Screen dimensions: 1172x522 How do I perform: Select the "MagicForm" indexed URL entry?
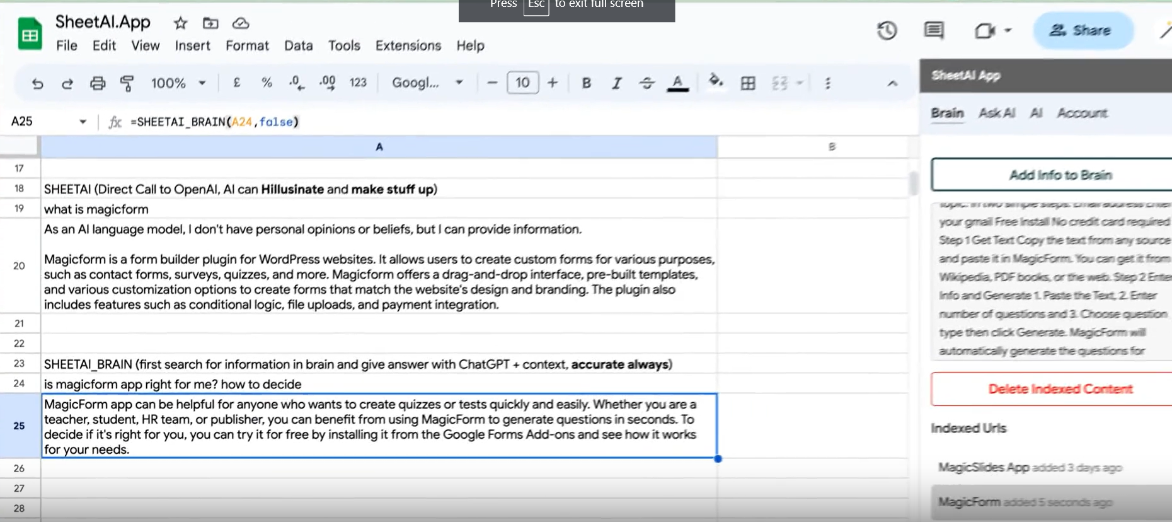pyautogui.click(x=1052, y=502)
